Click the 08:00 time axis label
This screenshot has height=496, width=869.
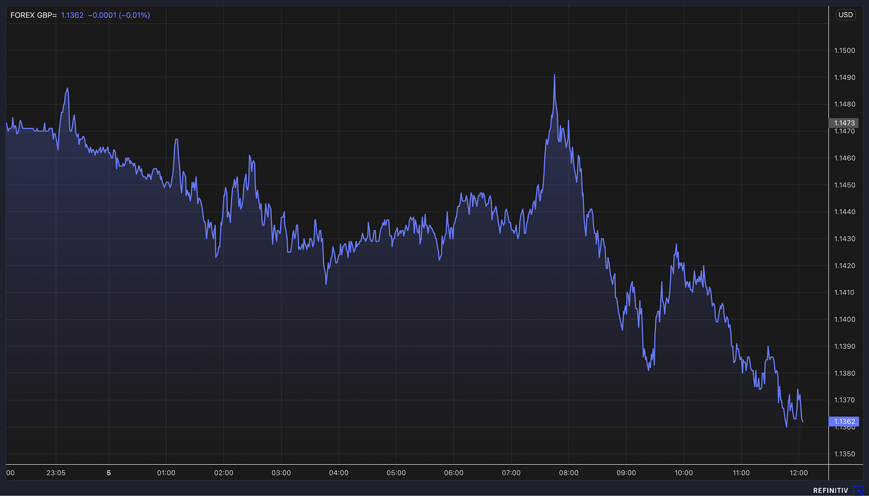[x=569, y=473]
